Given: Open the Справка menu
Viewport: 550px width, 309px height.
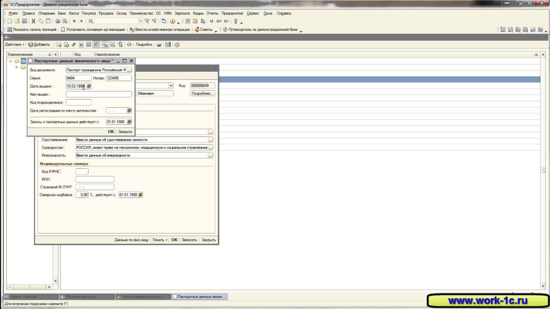Looking at the screenshot, I should coord(284,13).
